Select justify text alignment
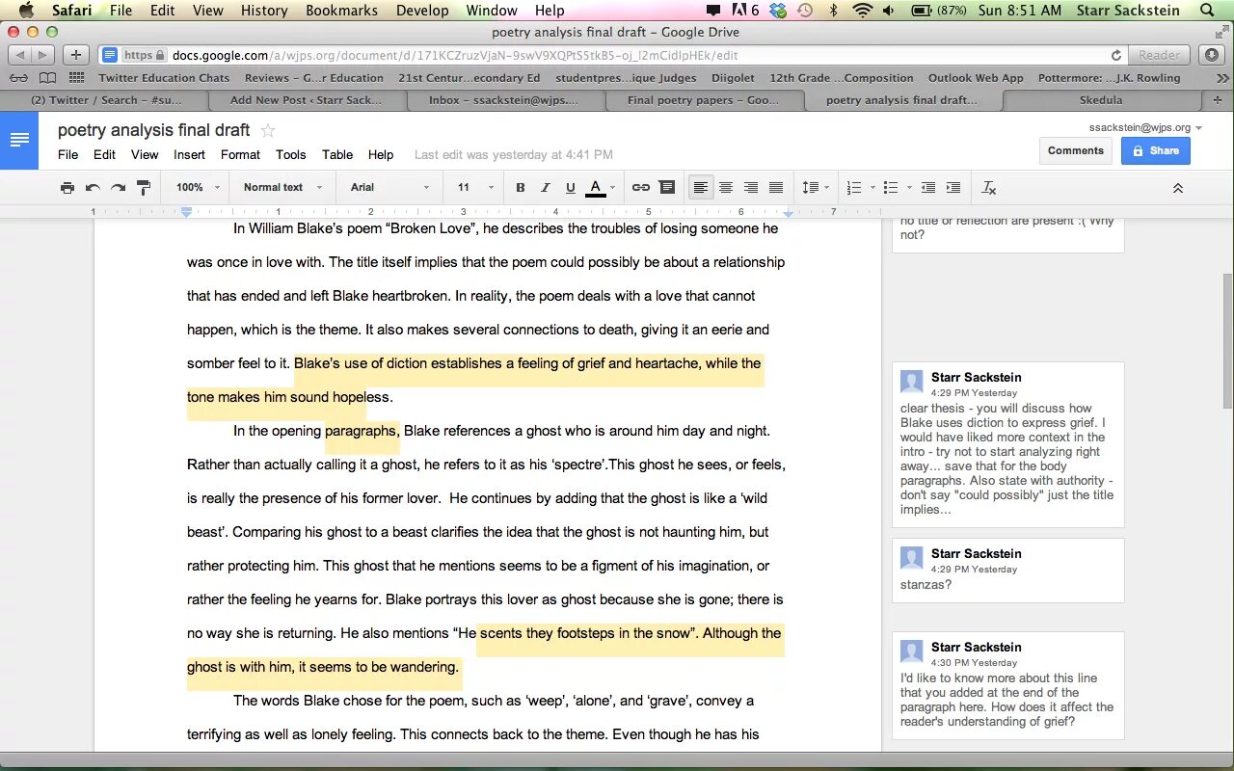 776,188
